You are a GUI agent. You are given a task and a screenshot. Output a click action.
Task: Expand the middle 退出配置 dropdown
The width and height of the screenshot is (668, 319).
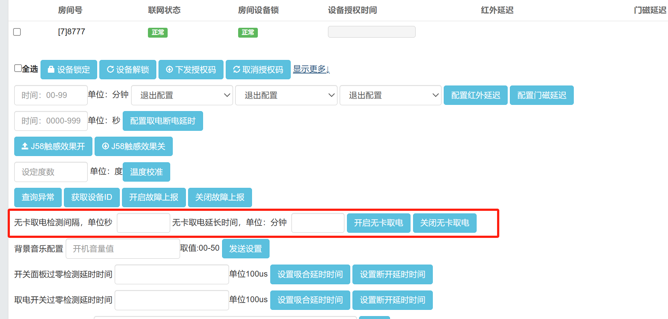pyautogui.click(x=286, y=95)
